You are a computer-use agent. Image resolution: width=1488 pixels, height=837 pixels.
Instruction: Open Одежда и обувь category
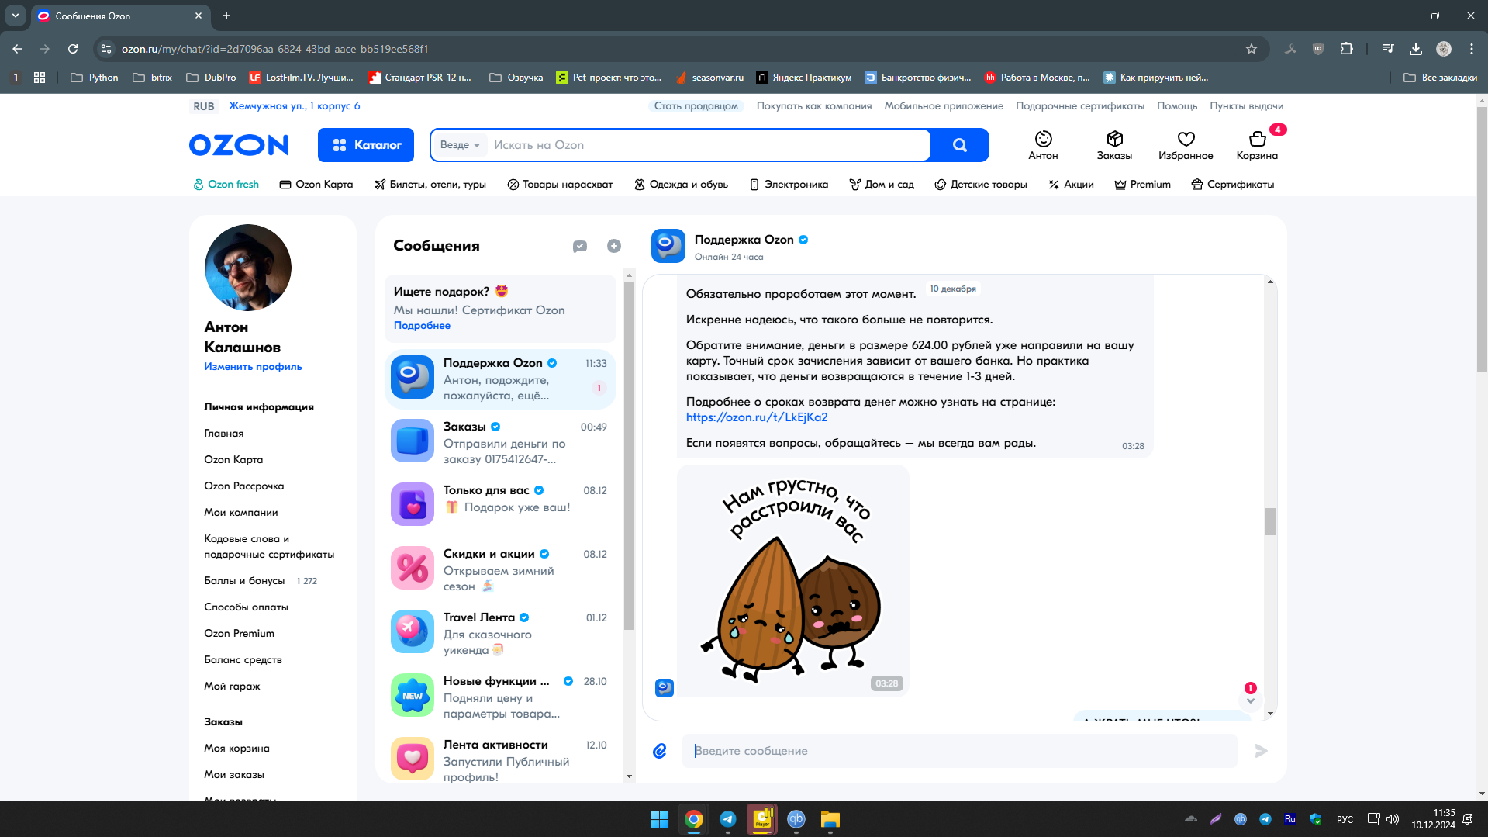[x=681, y=185]
